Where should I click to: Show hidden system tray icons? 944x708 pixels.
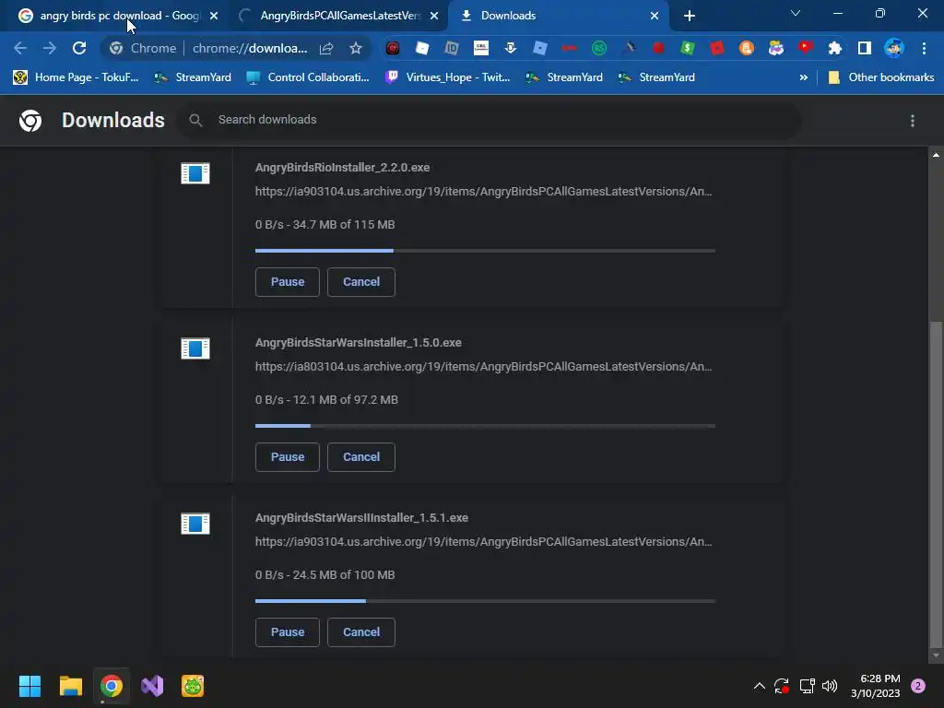760,686
